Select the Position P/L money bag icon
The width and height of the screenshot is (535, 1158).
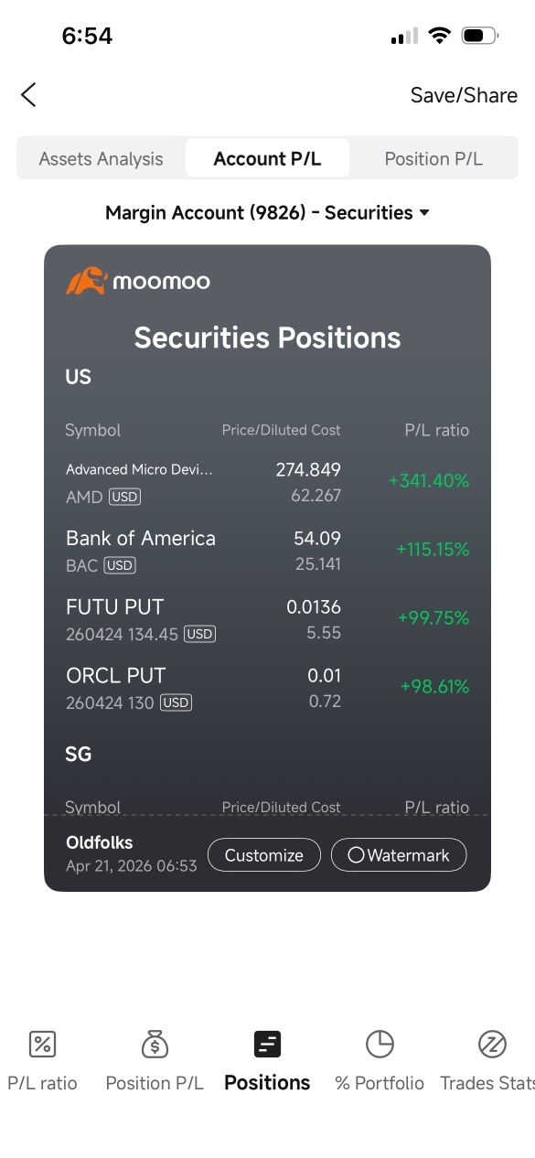[x=155, y=1044]
